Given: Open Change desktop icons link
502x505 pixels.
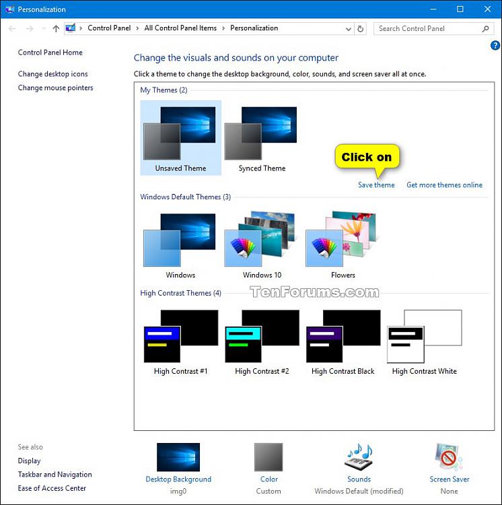Looking at the screenshot, I should point(52,74).
